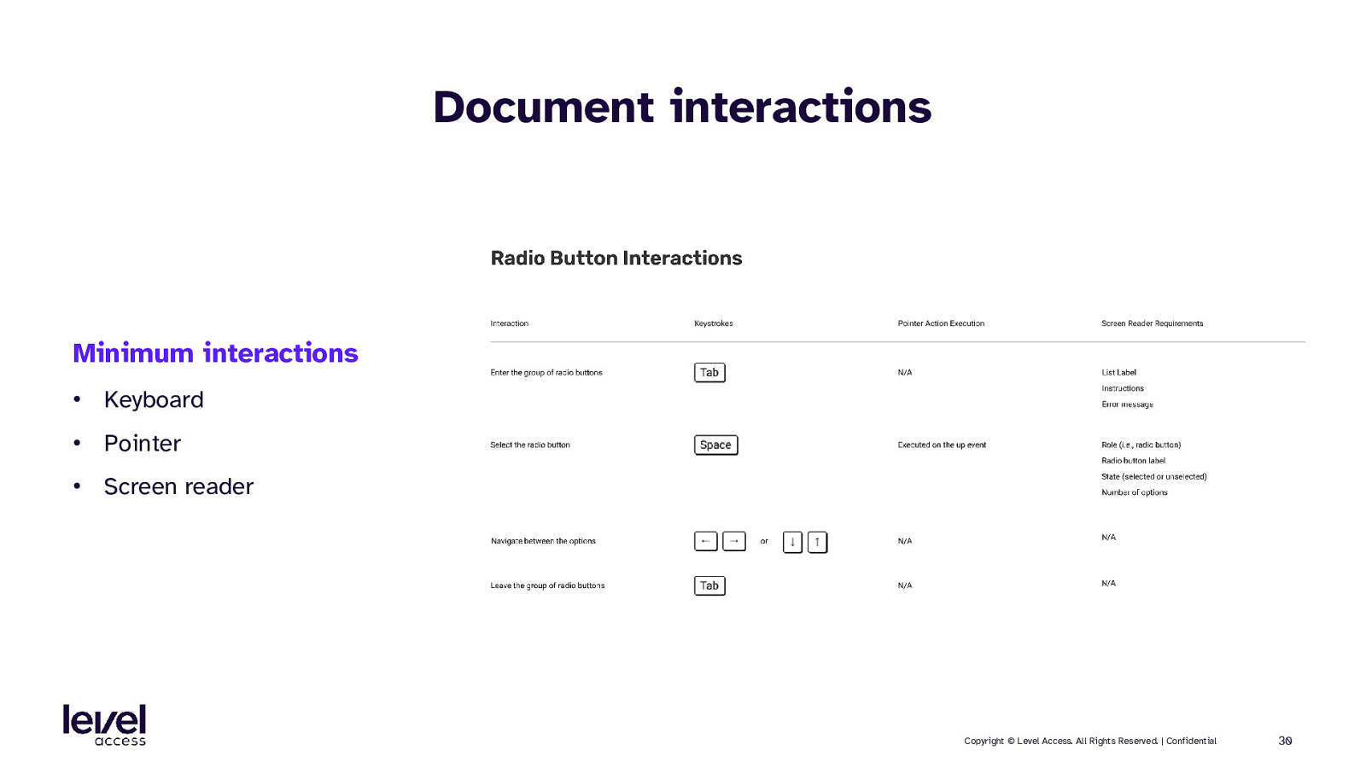1366x768 pixels.
Task: Click the 'Instructions' requirement
Action: pyautogui.click(x=1123, y=388)
